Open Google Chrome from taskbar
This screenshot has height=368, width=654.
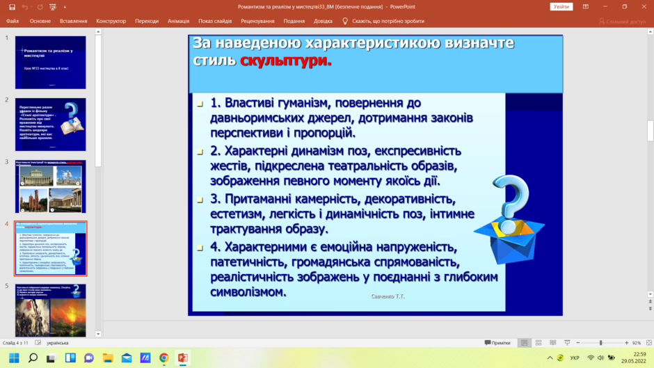(164, 358)
